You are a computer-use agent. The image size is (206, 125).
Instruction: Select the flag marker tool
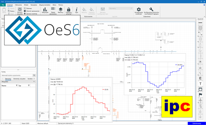[200, 95]
